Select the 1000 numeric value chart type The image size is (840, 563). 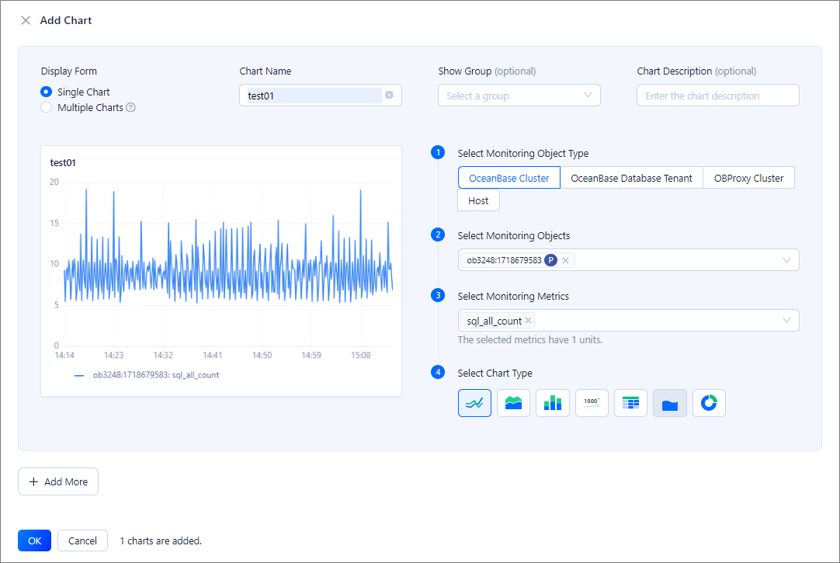point(592,403)
